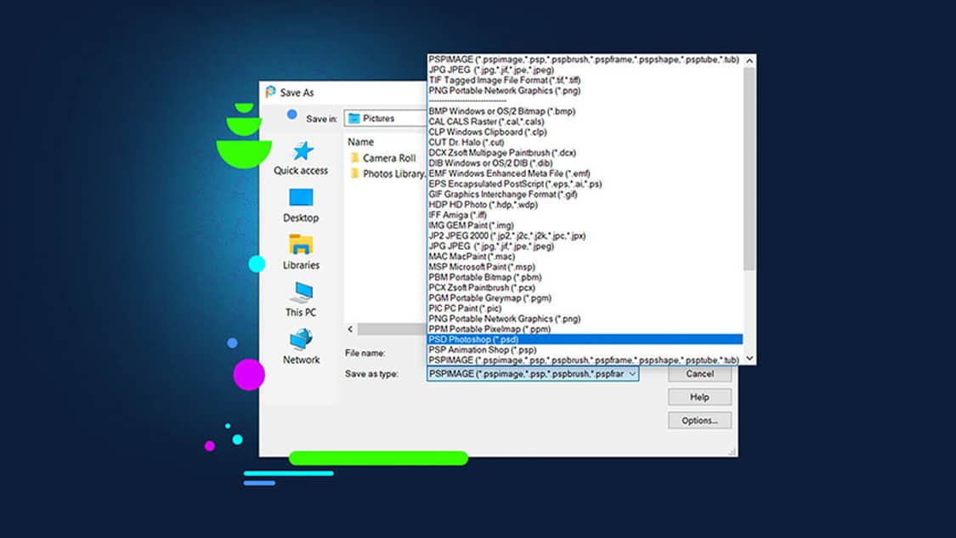Select PPM Portable Pixelmap format
956x538 pixels.
(585, 329)
